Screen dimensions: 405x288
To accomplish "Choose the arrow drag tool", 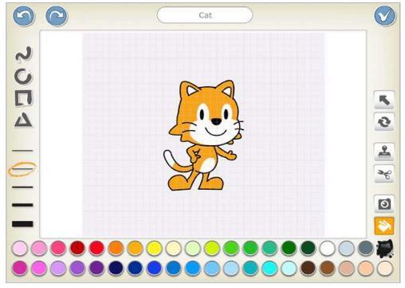I will (384, 100).
